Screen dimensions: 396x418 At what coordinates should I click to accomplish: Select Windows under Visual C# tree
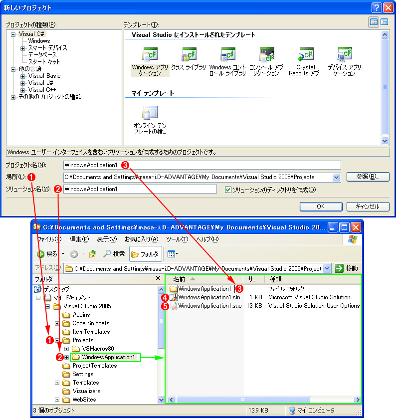(39, 41)
